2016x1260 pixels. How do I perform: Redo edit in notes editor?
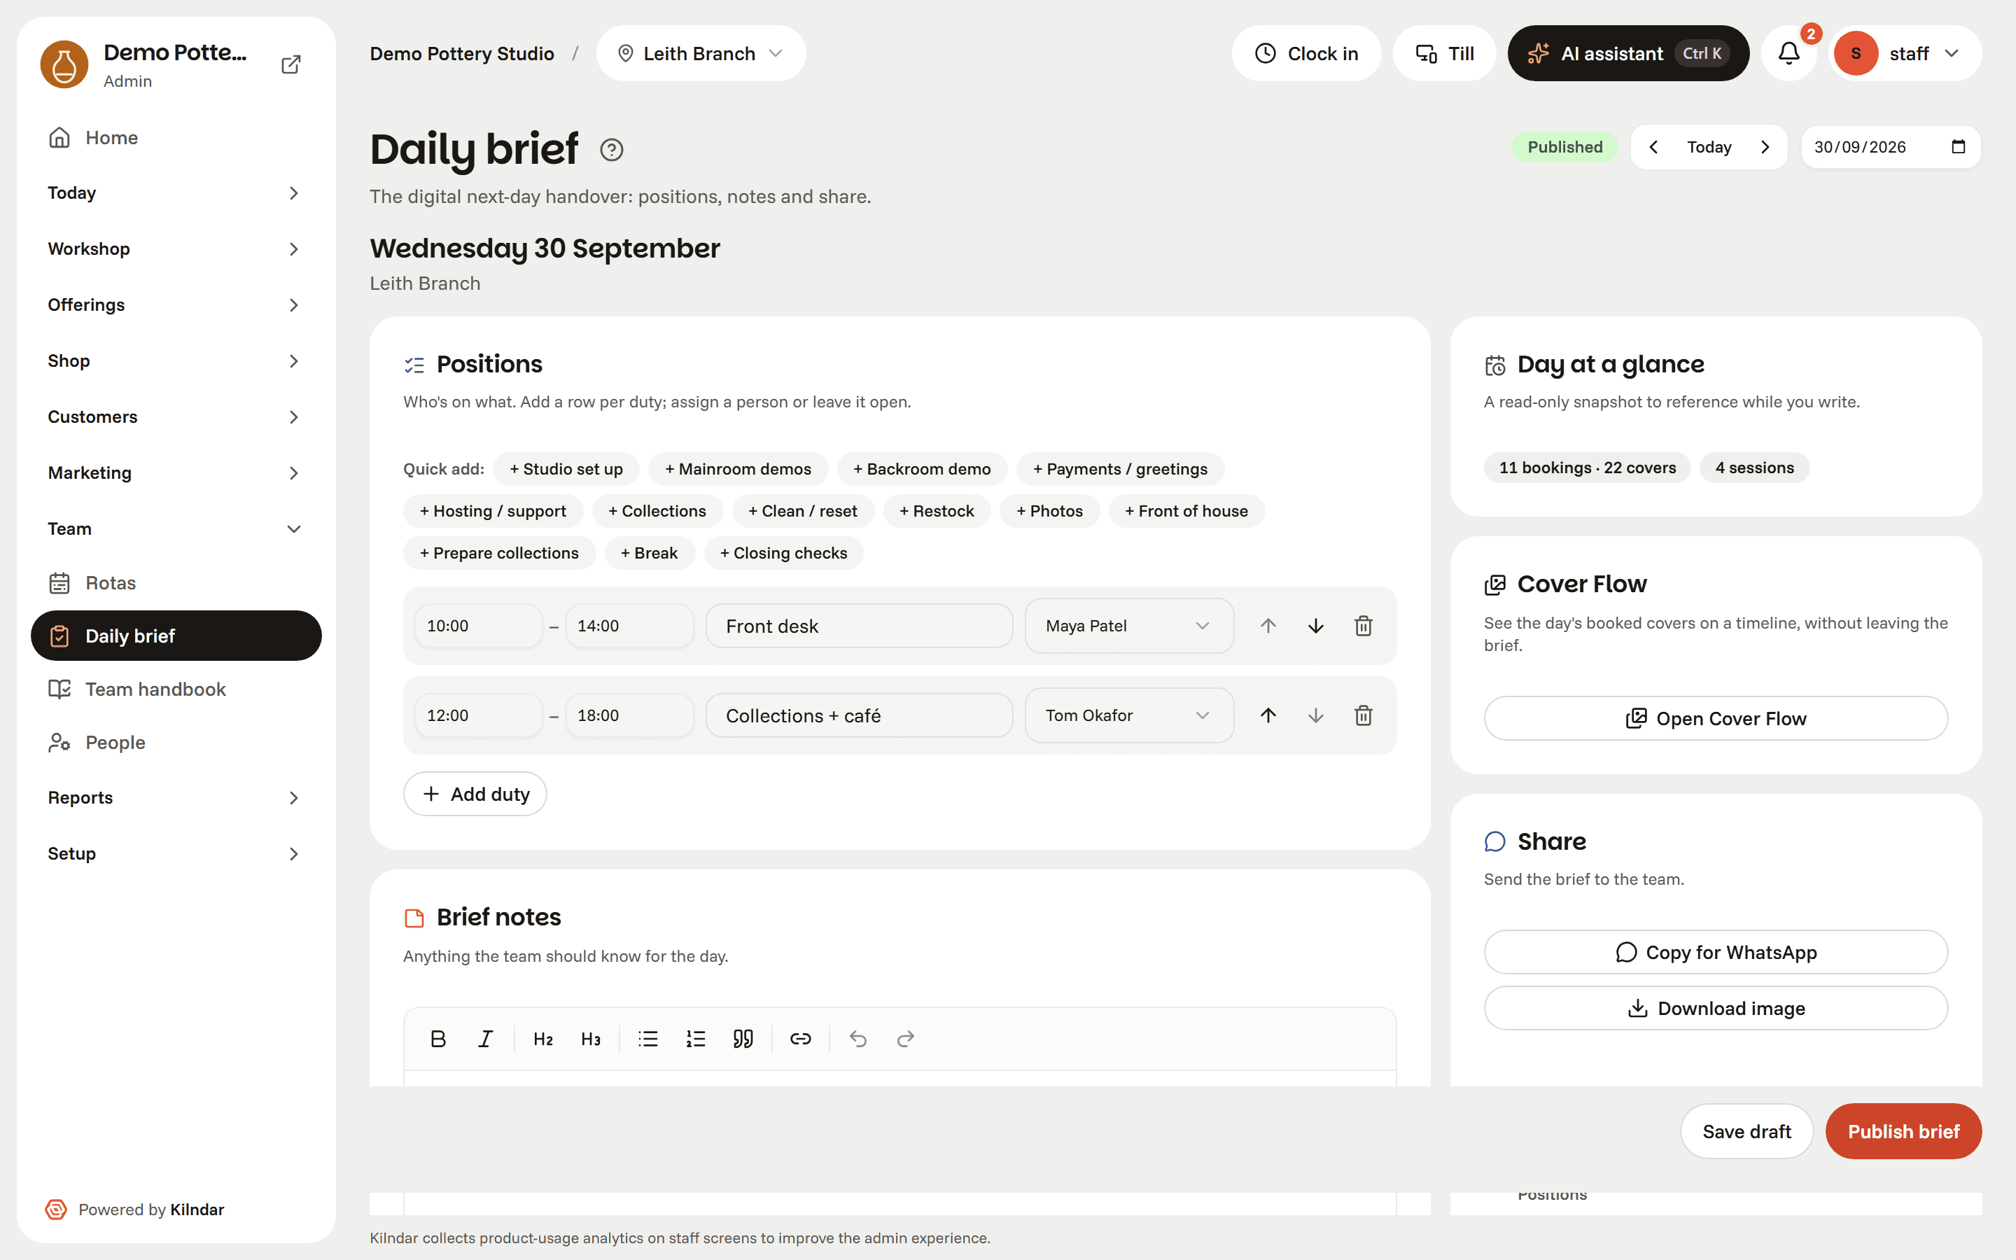click(x=906, y=1038)
